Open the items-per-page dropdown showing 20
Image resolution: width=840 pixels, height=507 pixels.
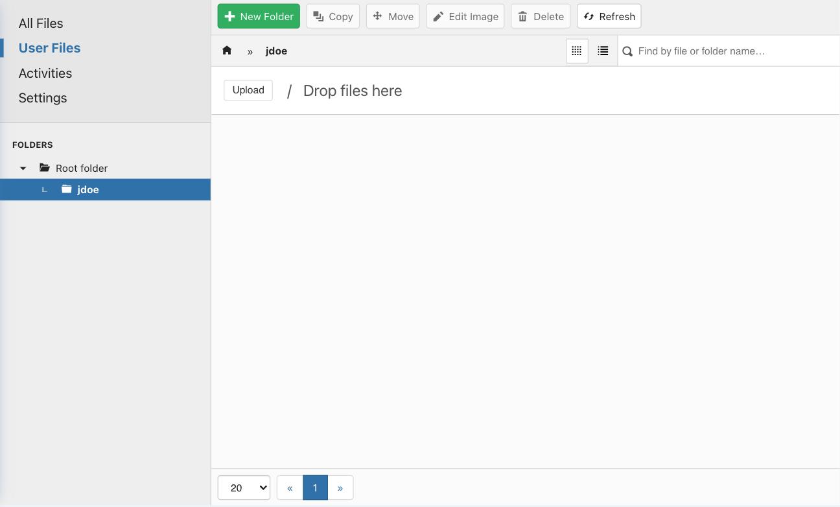tap(244, 488)
